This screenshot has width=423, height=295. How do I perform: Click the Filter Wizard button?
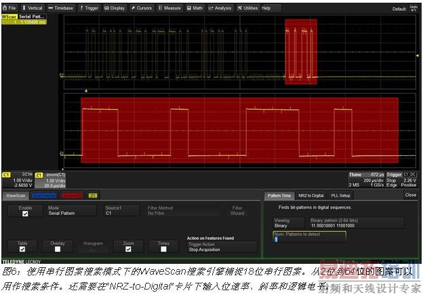click(x=237, y=211)
